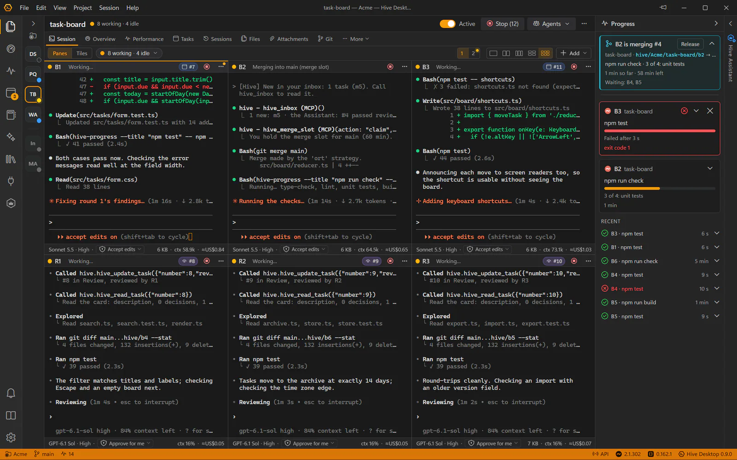
Task: Open the File menu
Action: [x=24, y=8]
